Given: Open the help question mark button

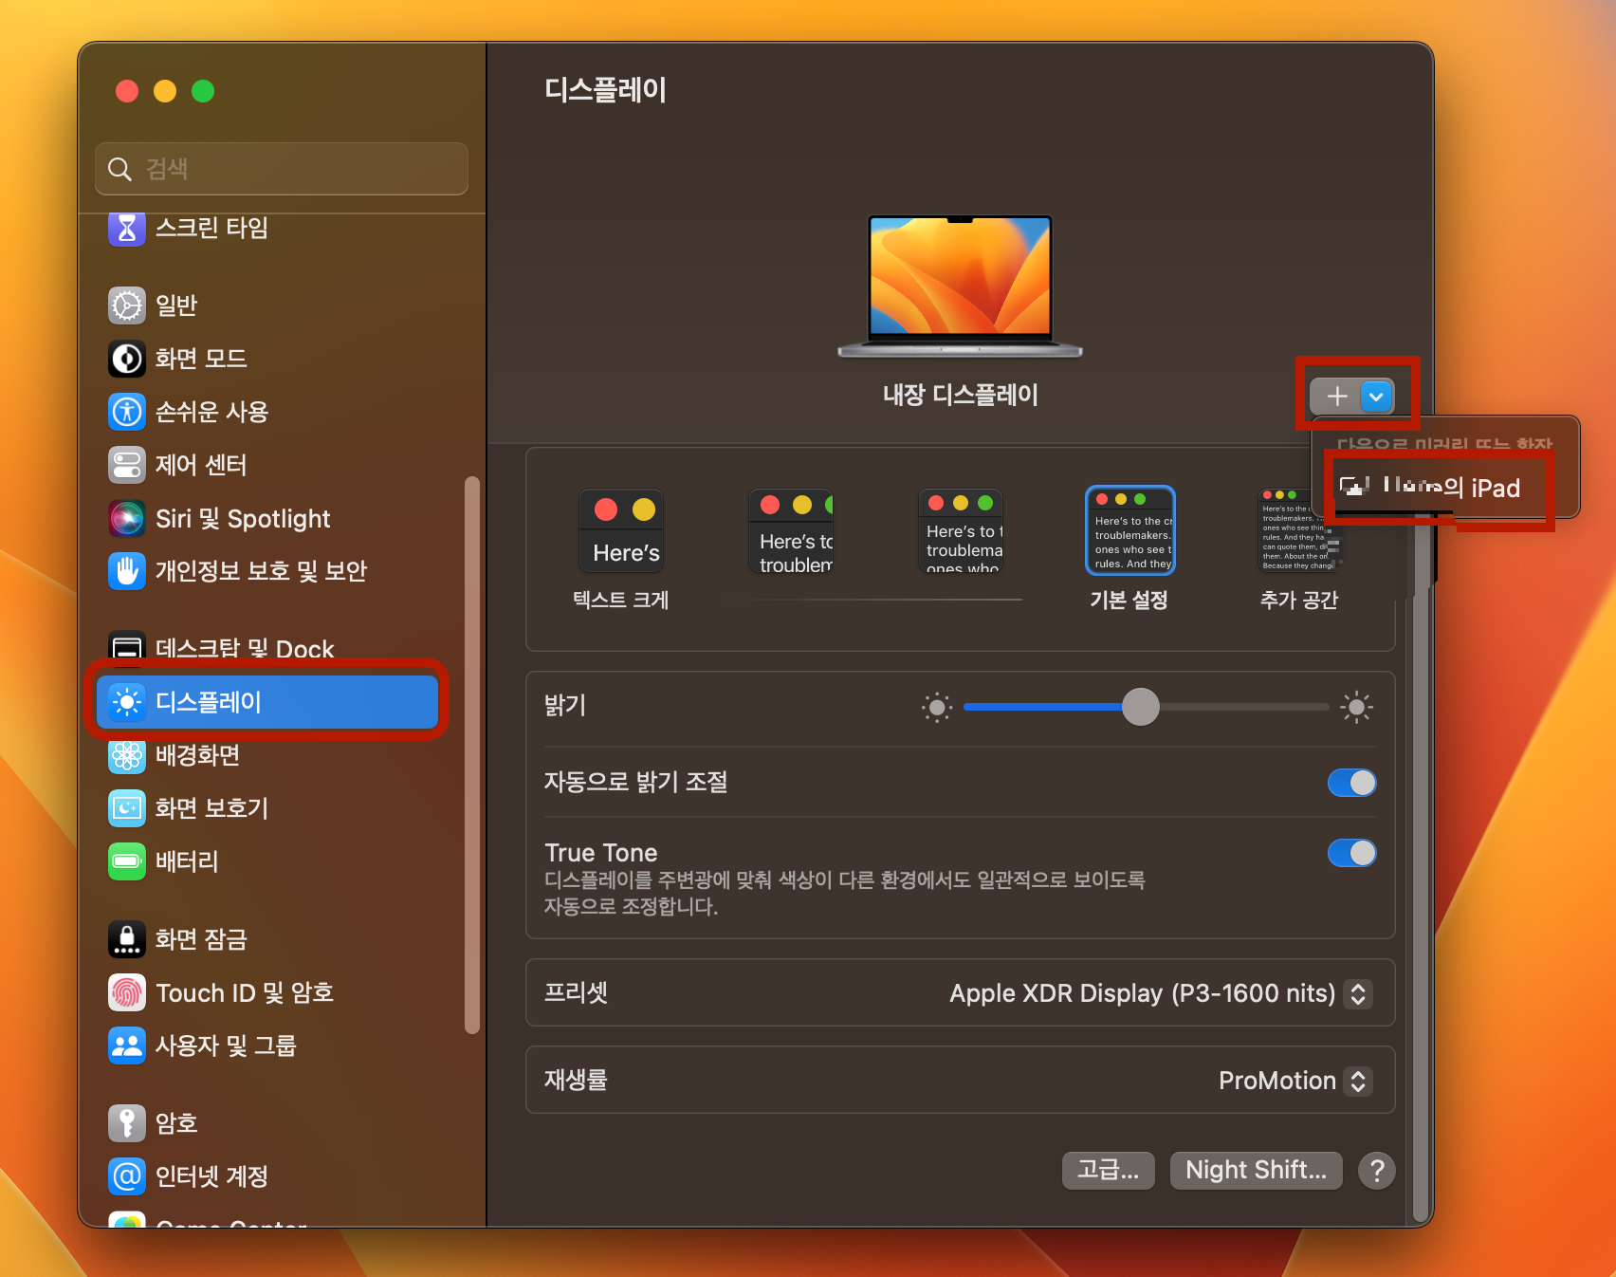Looking at the screenshot, I should click(x=1377, y=1171).
